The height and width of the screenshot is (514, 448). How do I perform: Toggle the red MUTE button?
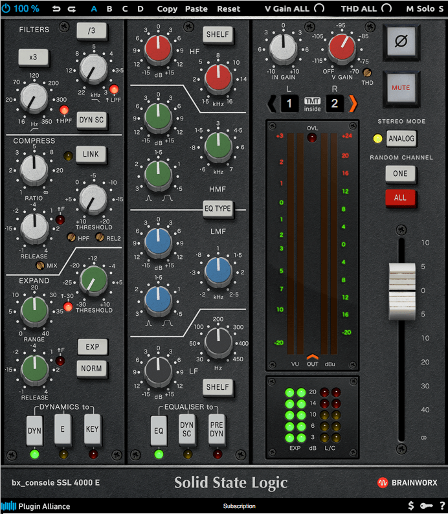(x=400, y=87)
